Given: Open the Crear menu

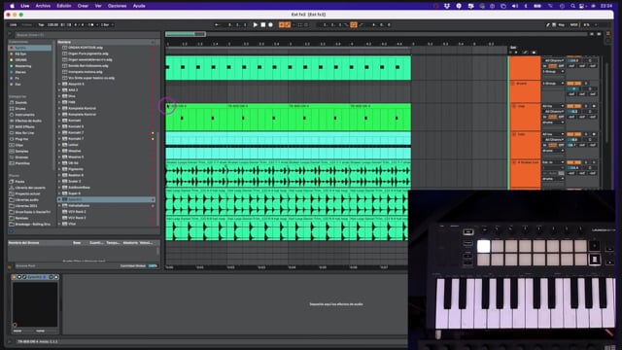Looking at the screenshot, I should pyautogui.click(x=83, y=6).
